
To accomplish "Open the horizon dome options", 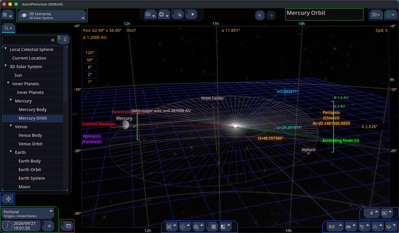I will coord(351,226).
